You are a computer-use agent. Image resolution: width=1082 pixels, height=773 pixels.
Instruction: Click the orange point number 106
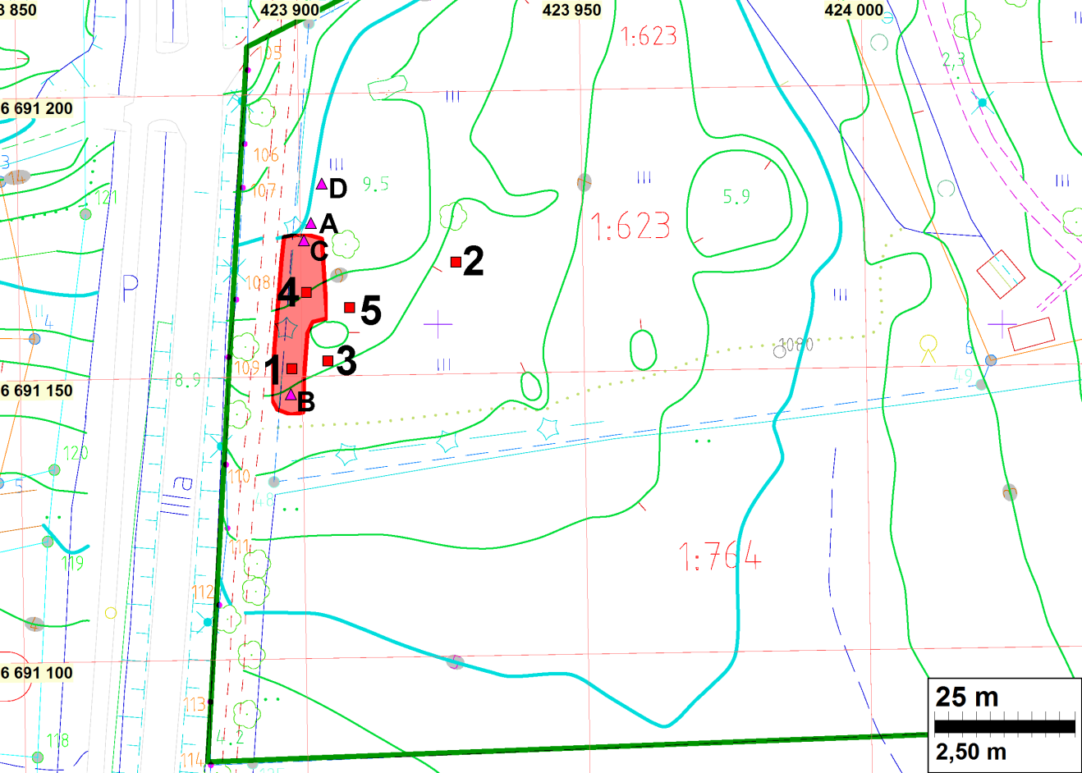point(266,155)
